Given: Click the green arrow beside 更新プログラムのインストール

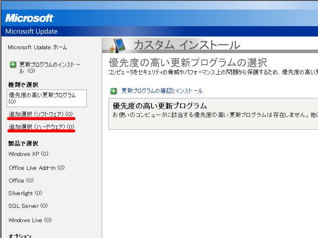Looking at the screenshot, I should (13, 64).
